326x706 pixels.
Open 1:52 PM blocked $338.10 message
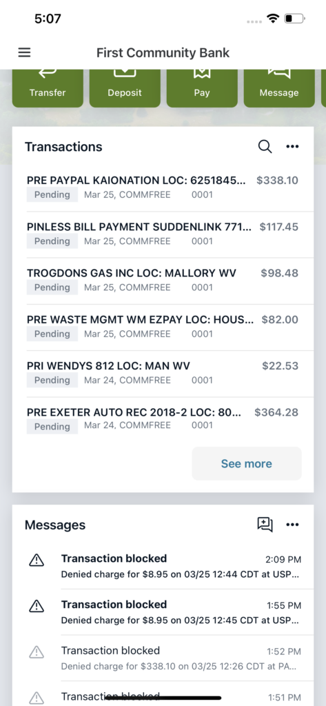163,658
